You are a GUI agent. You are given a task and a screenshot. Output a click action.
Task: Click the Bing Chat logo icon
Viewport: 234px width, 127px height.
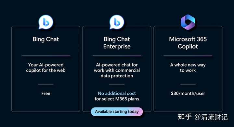[x=46, y=22]
